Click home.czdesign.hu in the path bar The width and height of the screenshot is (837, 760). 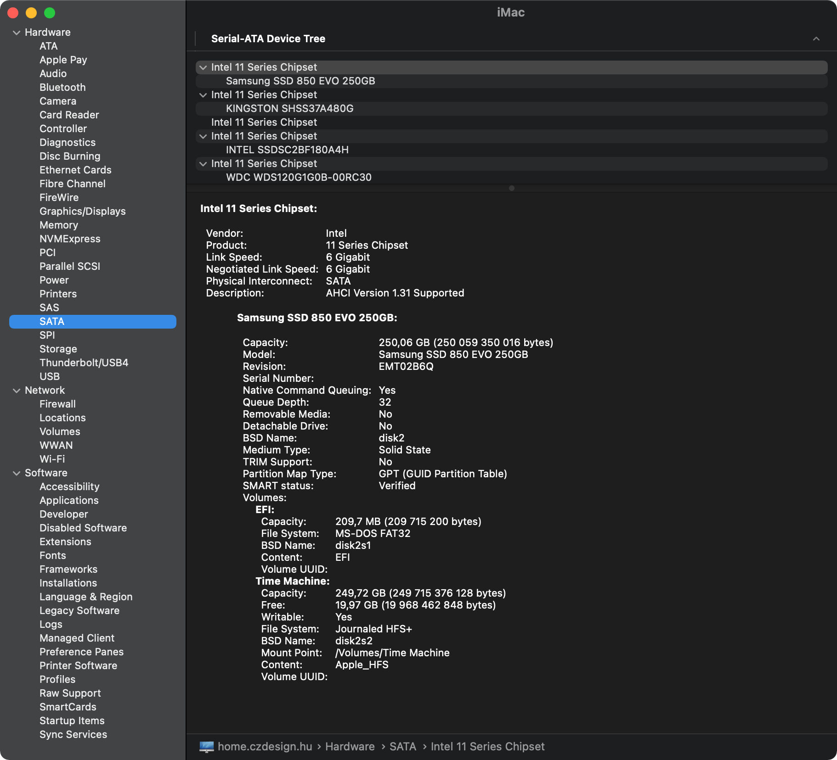pos(265,747)
